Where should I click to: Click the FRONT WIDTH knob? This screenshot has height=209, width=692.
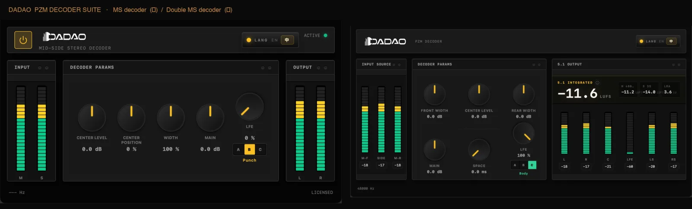434,94
